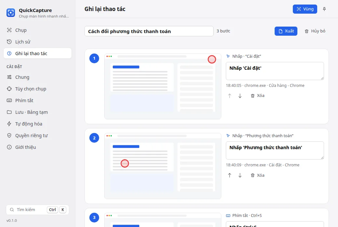Click the Lưu folder icon
Screen dimensions: 338x227
[9, 112]
